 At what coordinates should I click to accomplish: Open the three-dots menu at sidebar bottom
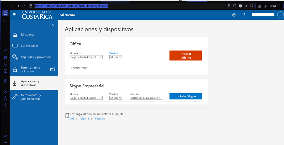(5, 143)
